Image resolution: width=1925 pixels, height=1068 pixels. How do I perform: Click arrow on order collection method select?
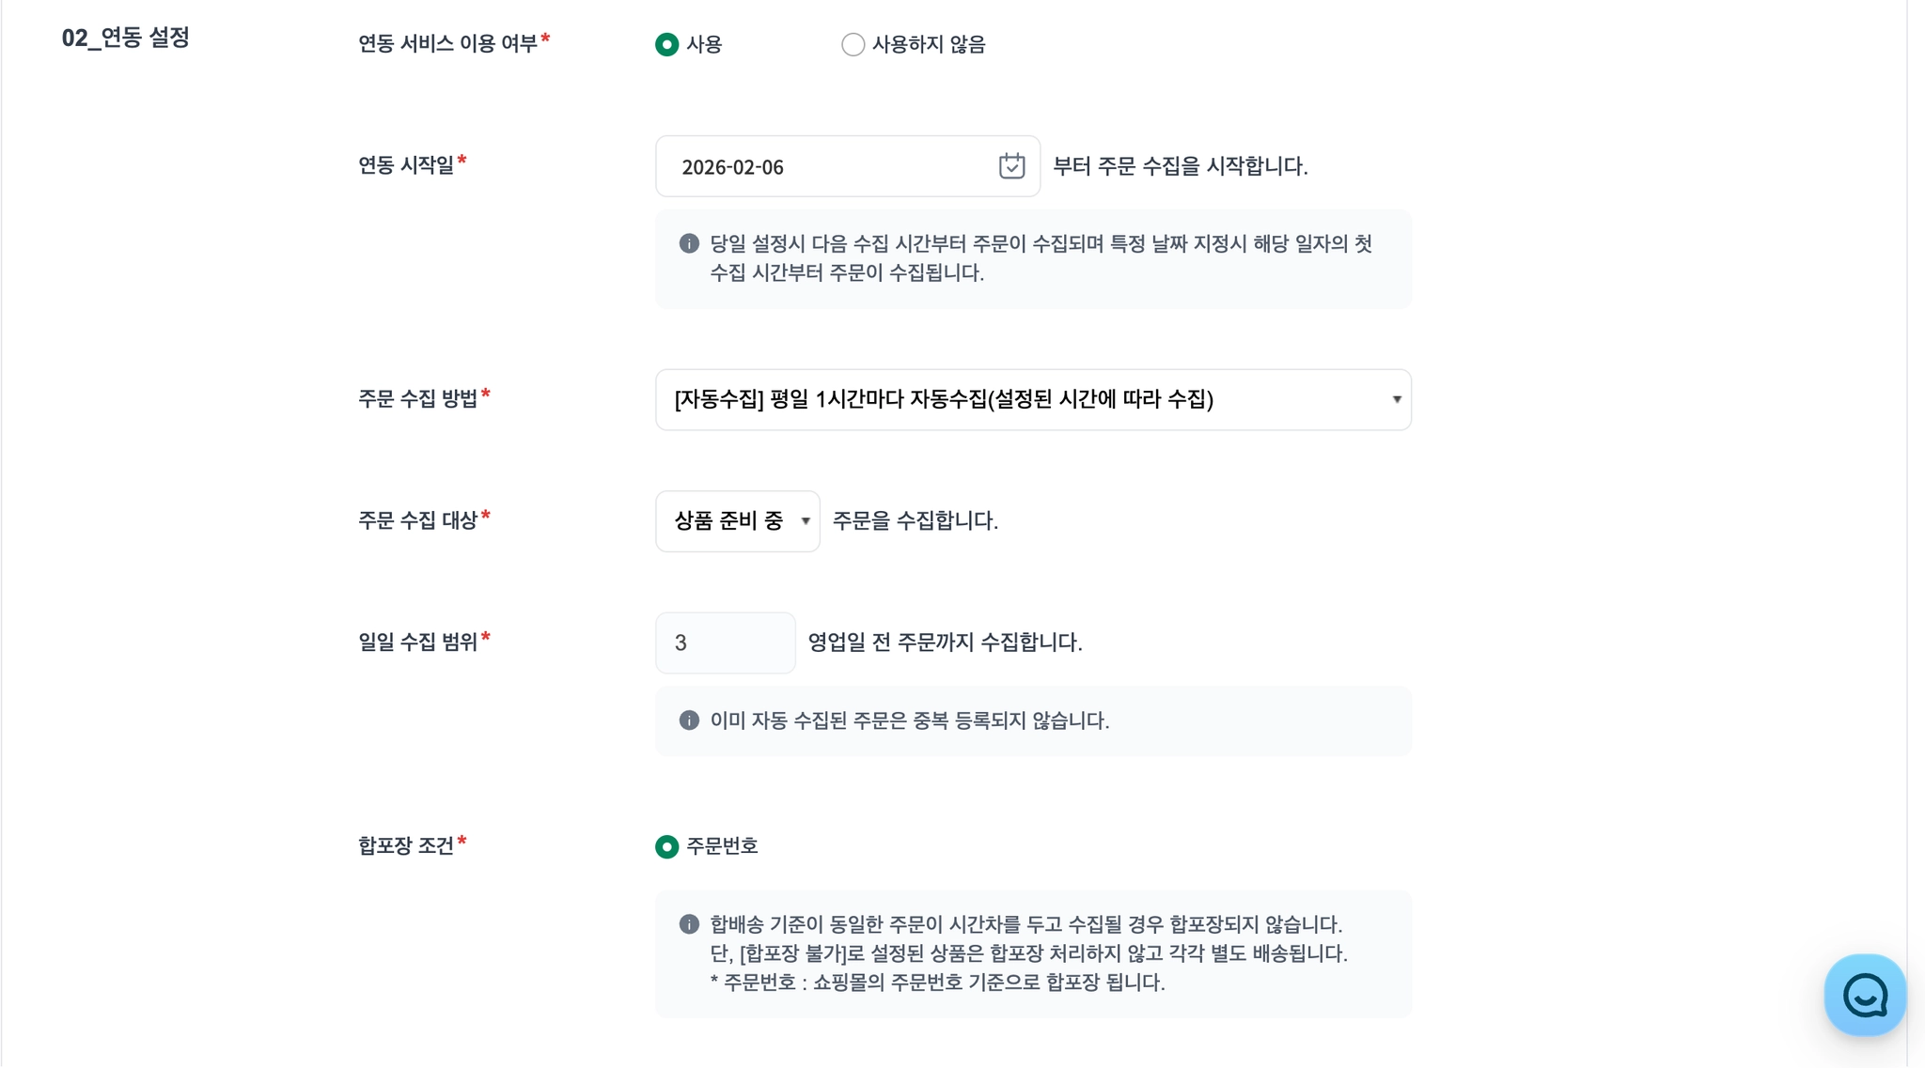[x=1396, y=400]
